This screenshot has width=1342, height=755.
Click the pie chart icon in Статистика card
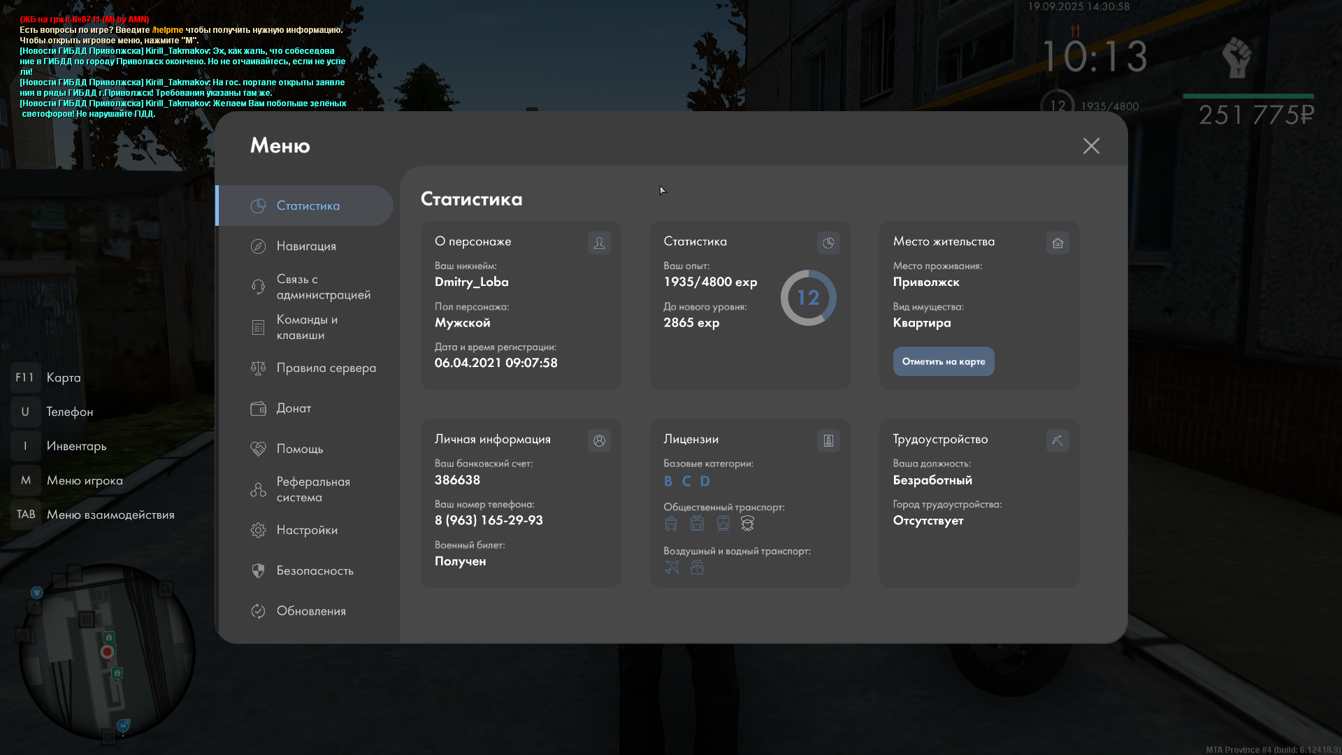click(x=828, y=243)
